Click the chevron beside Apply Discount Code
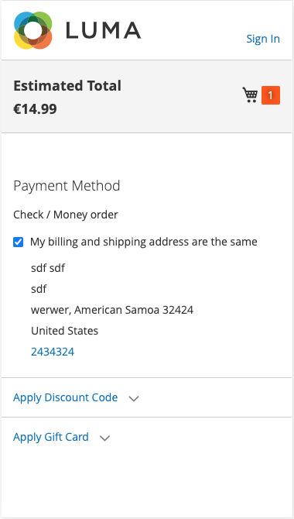294x519 pixels. tap(134, 398)
